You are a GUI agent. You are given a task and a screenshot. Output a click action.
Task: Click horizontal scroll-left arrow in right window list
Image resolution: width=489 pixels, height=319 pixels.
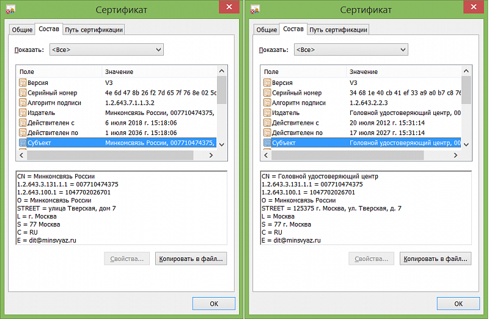tap(266, 155)
